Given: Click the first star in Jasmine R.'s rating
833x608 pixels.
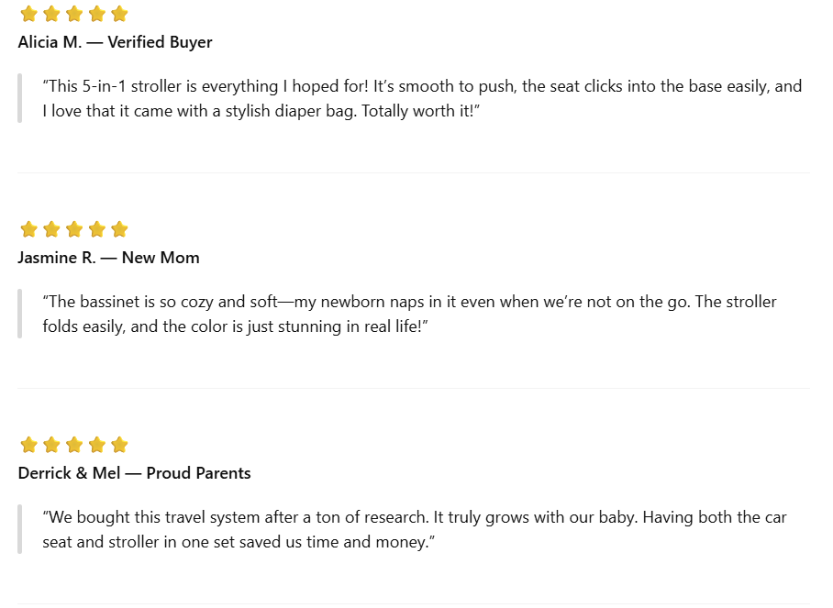Looking at the screenshot, I should tap(28, 229).
